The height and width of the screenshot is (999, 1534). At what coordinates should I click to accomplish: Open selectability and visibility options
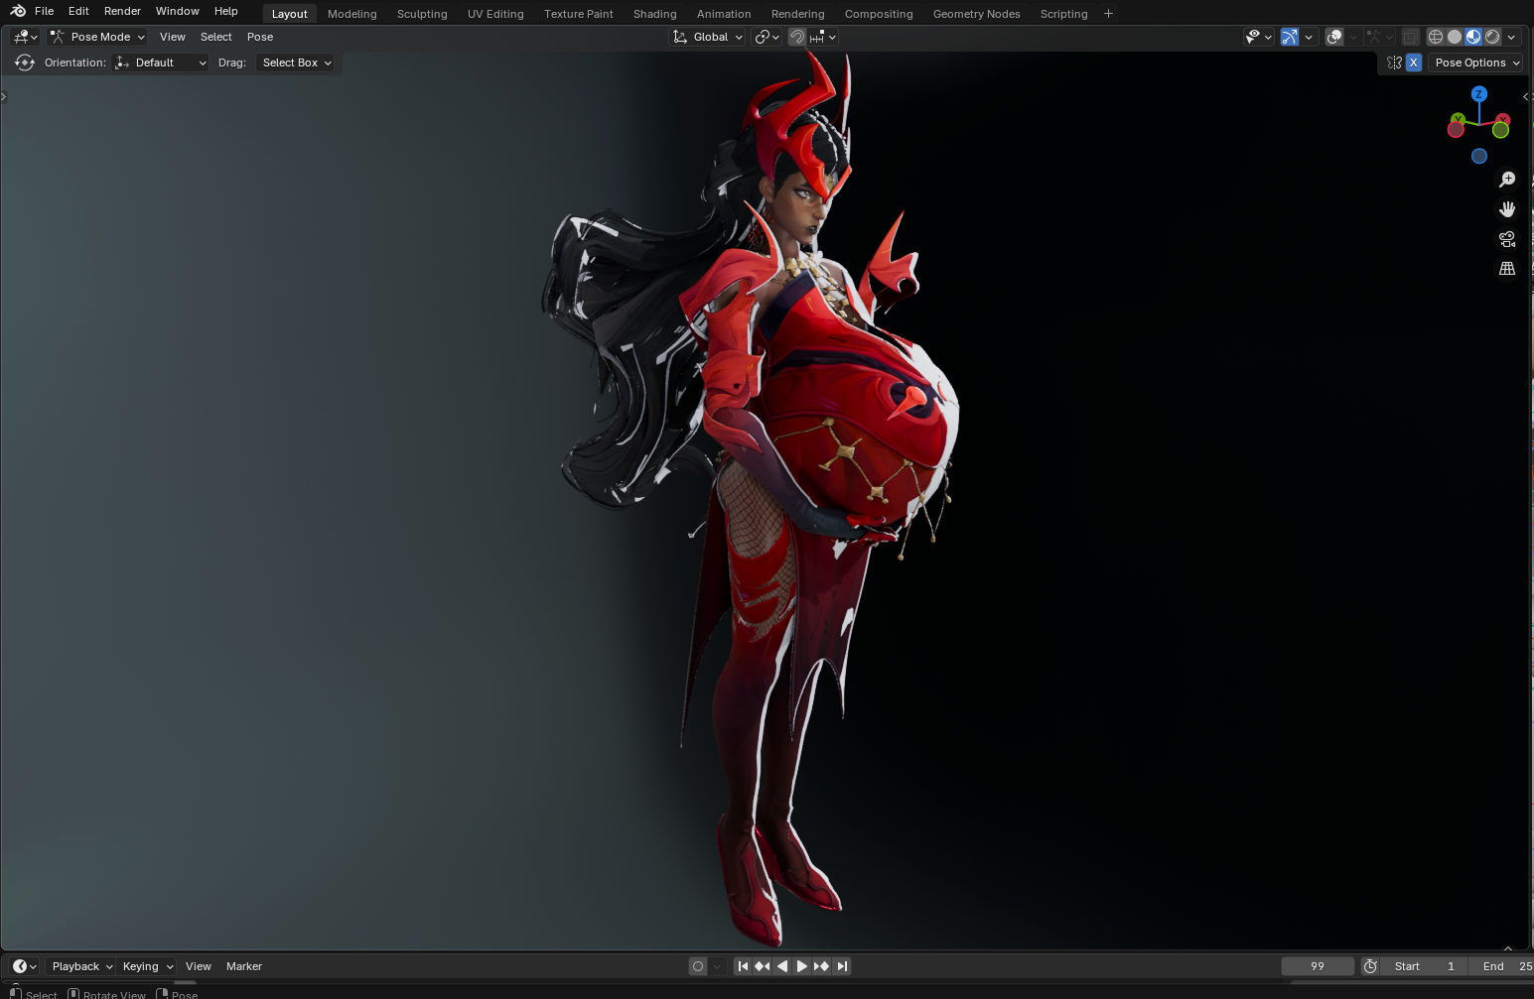pyautogui.click(x=1258, y=37)
